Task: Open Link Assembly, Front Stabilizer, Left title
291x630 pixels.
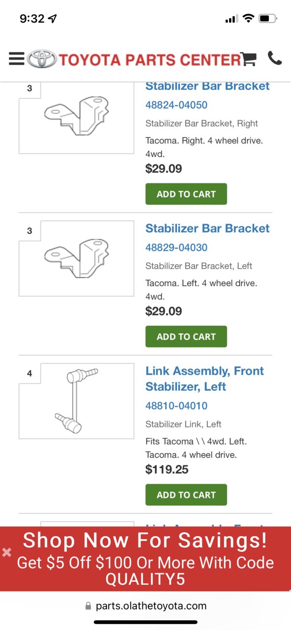Action: point(205,379)
